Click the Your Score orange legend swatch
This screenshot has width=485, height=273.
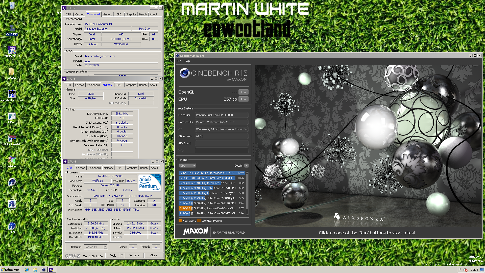(x=180, y=221)
